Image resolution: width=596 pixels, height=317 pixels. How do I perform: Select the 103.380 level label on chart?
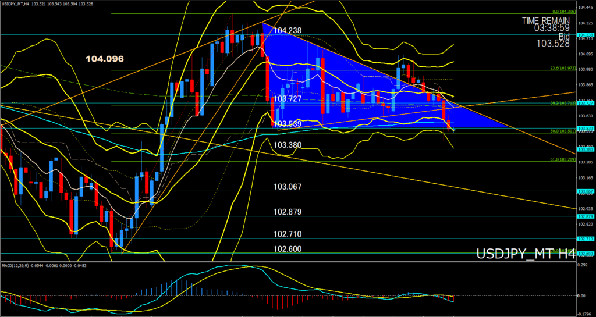288,145
